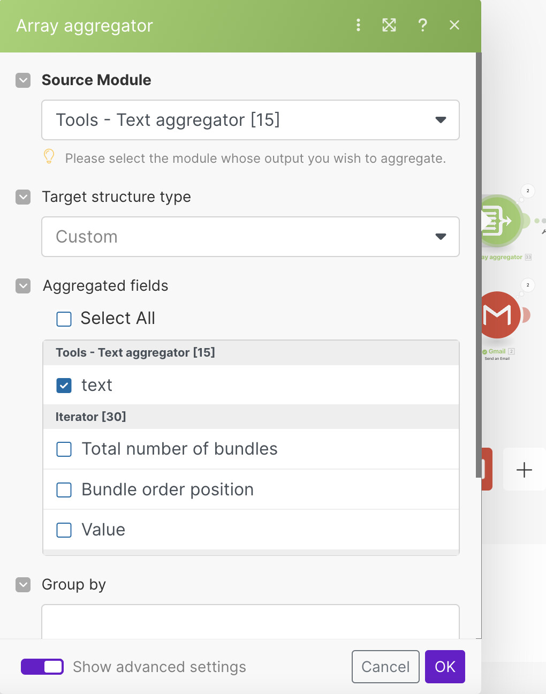Open the three-dot options menu in header

point(358,25)
